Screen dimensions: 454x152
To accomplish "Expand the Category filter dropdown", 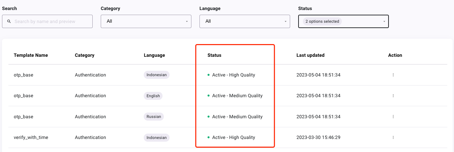I will click(x=146, y=21).
